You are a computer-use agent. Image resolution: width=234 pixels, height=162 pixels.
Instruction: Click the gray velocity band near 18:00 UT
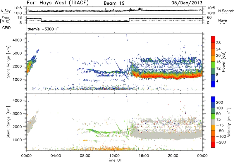pos(159,135)
